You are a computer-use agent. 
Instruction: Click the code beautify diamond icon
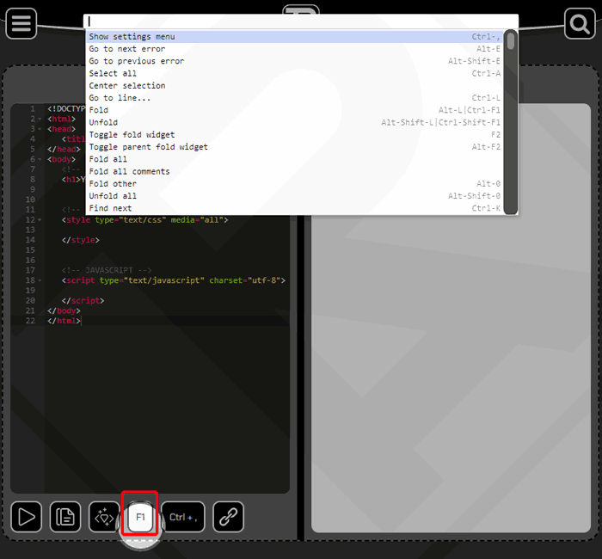pos(104,517)
